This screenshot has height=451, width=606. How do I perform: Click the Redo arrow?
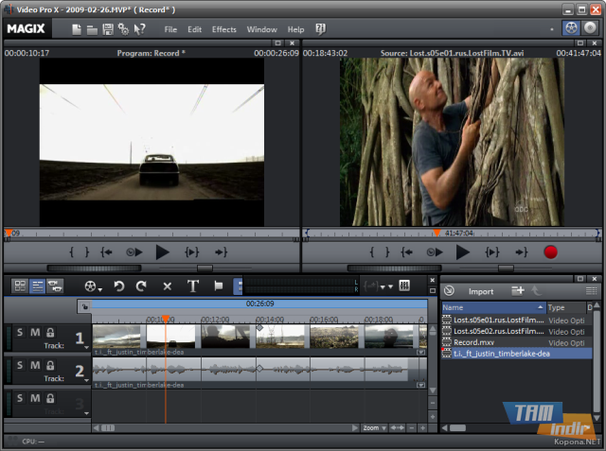(141, 286)
